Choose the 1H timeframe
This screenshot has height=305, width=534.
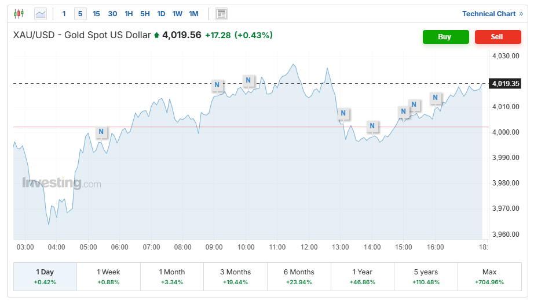click(x=129, y=14)
